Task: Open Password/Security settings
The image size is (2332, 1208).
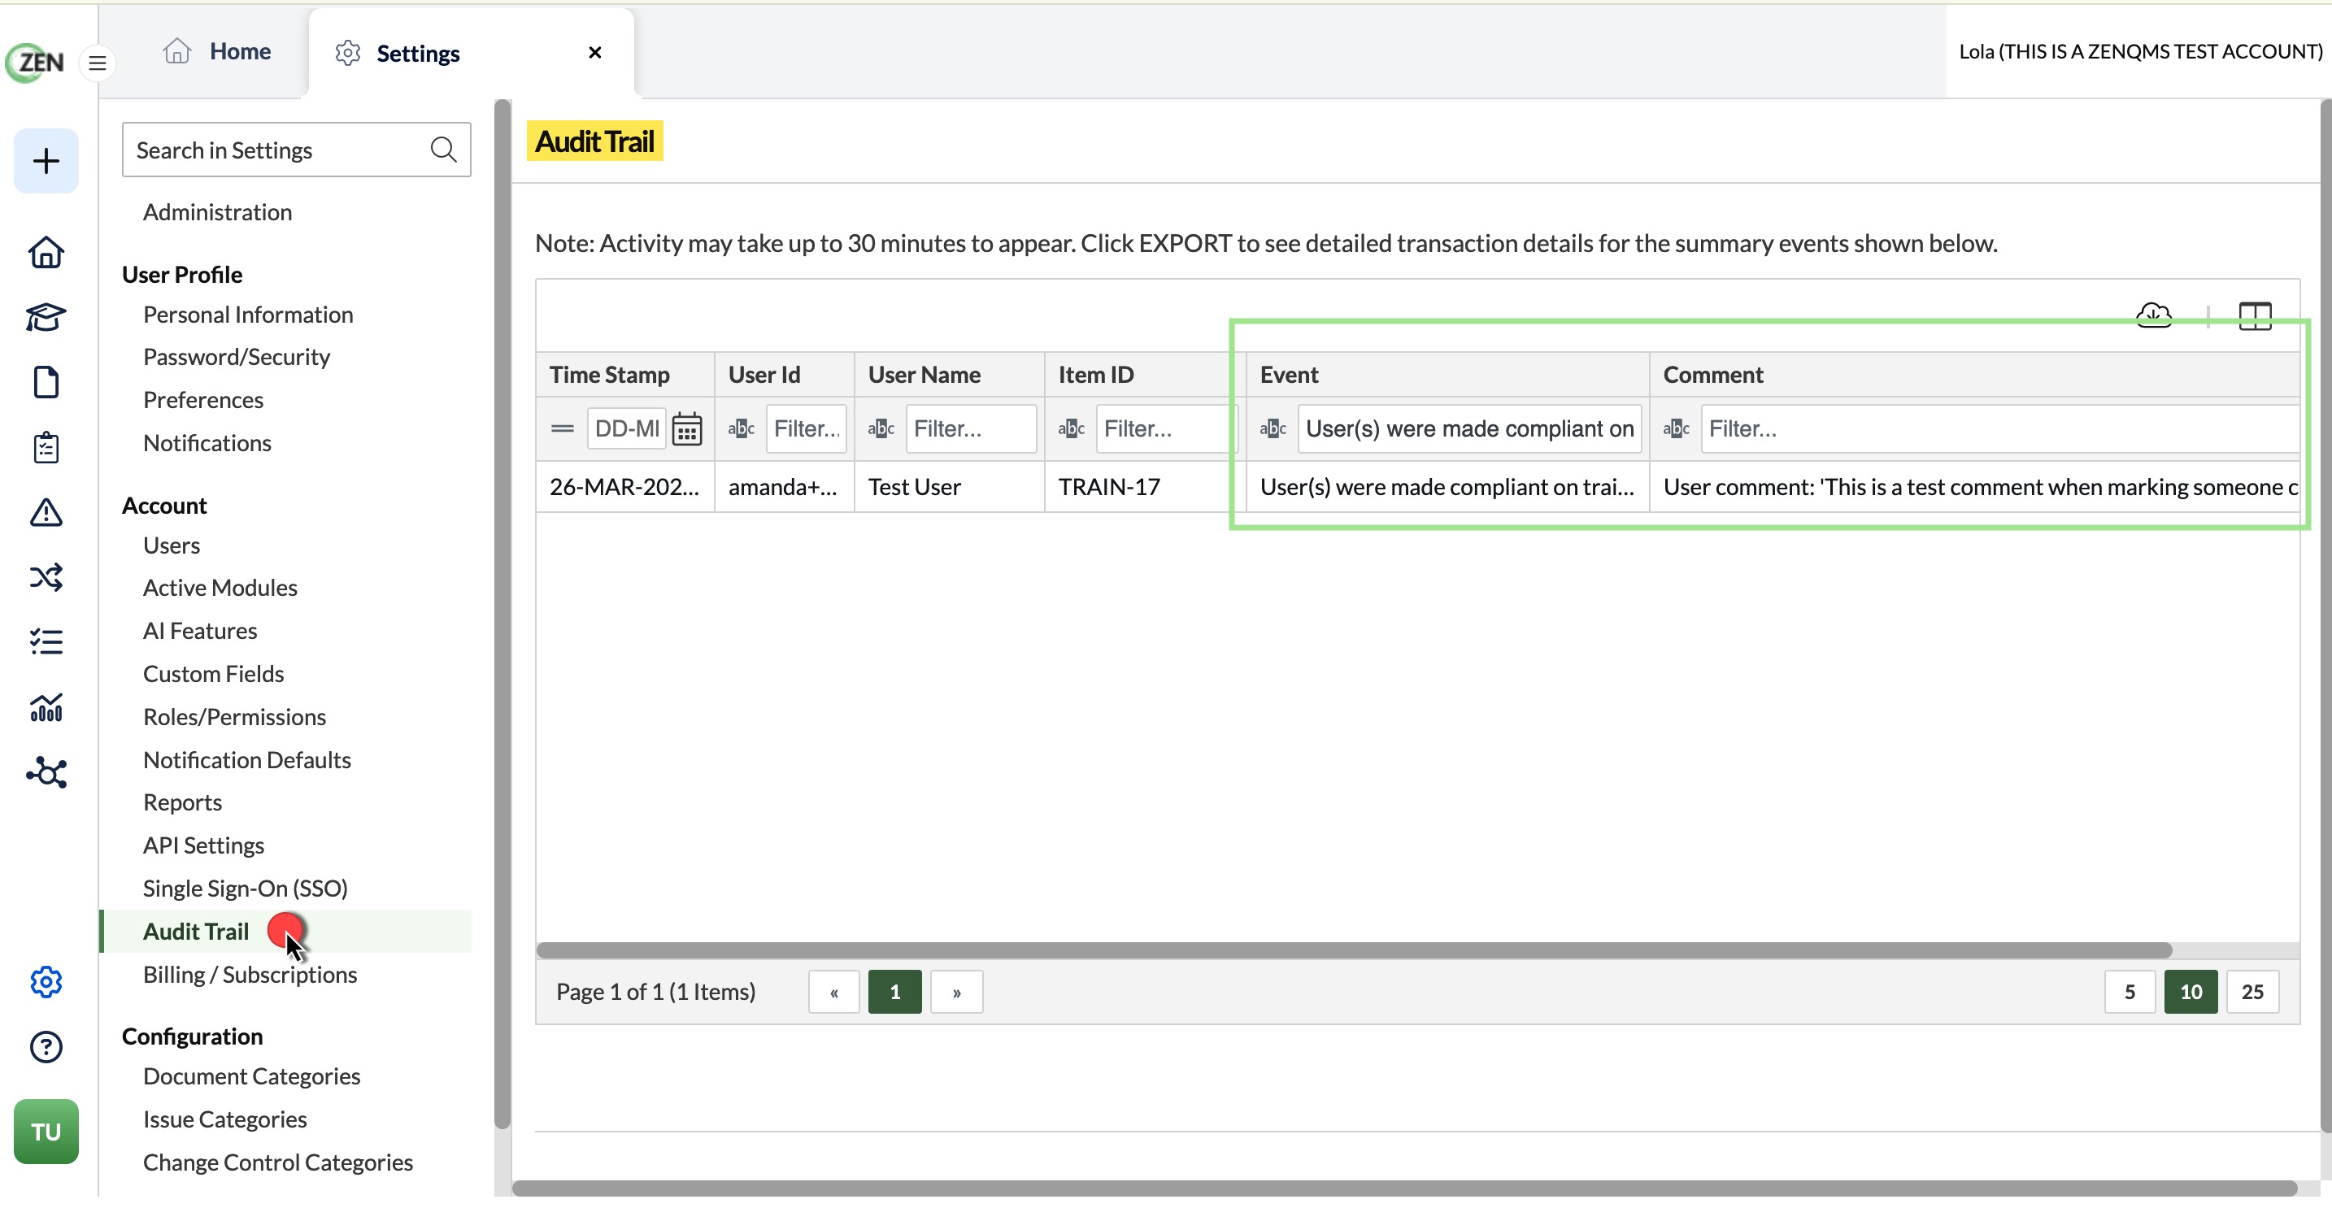Action: [237, 358]
